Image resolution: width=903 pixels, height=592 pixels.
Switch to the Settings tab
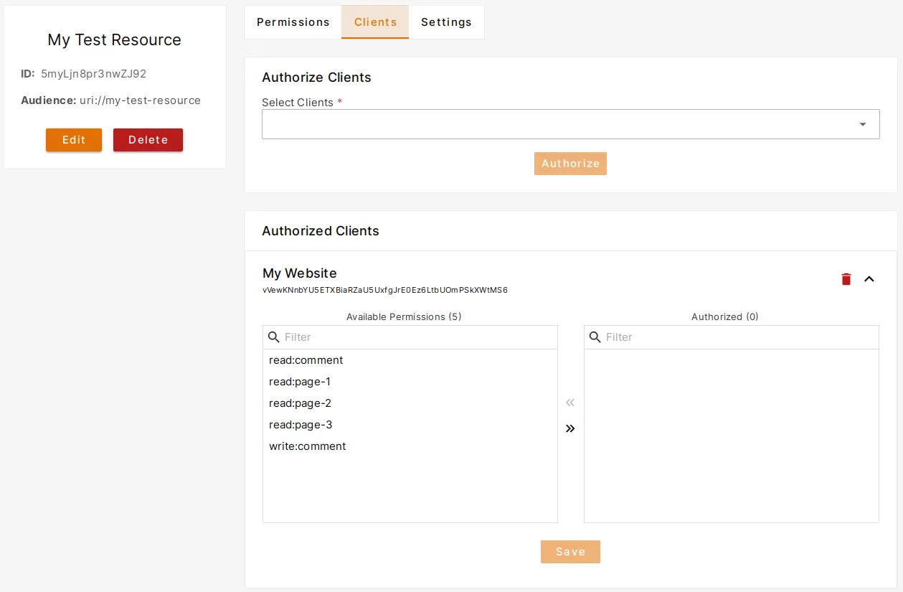pyautogui.click(x=446, y=22)
